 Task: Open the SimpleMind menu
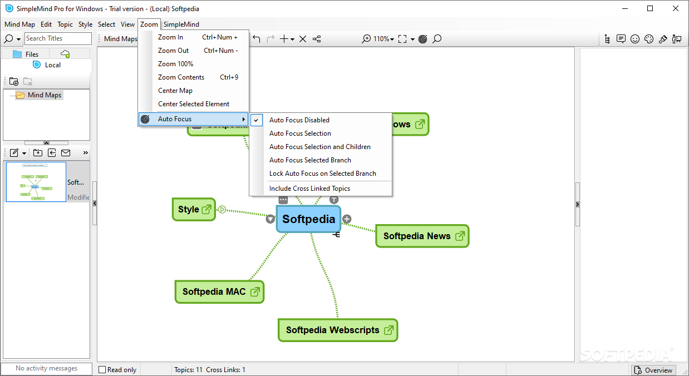point(181,24)
